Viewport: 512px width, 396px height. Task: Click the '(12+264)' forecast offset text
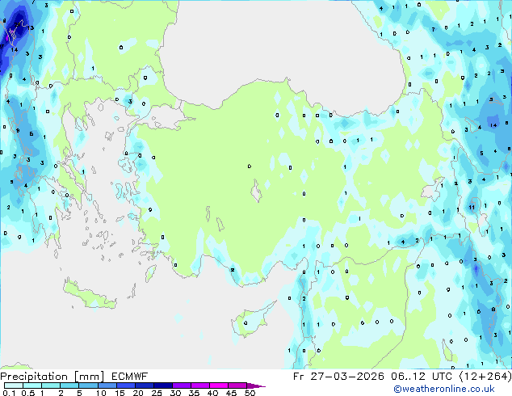pyautogui.click(x=485, y=377)
